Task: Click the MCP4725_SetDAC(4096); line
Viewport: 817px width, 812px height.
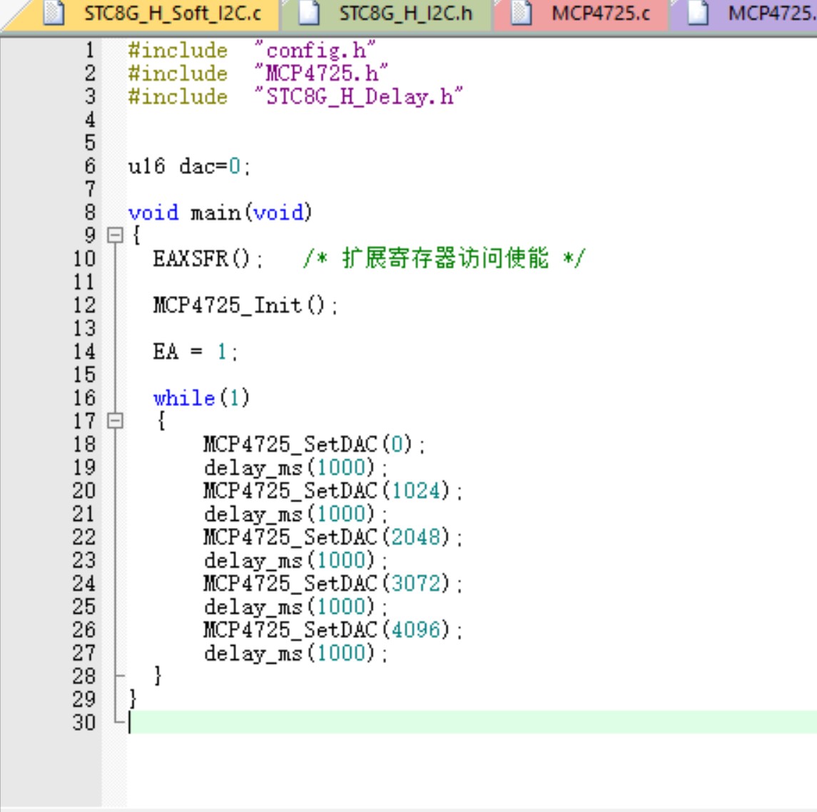Action: click(333, 630)
